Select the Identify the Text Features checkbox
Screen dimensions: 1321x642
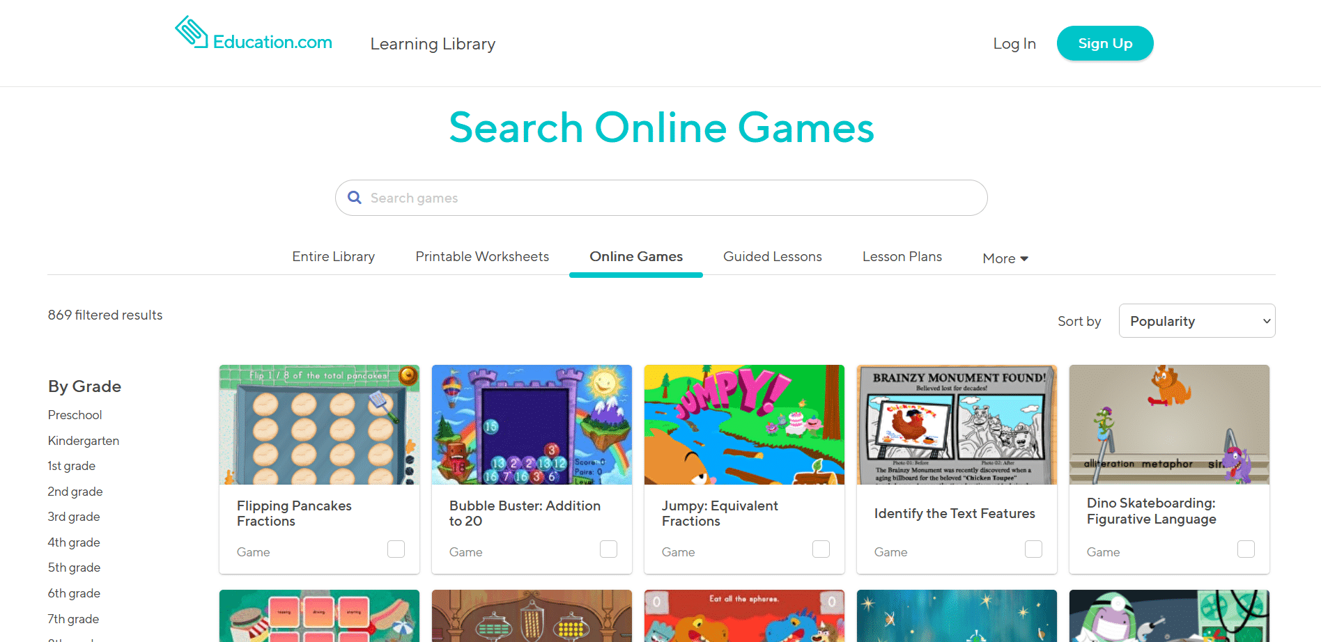click(x=1034, y=549)
